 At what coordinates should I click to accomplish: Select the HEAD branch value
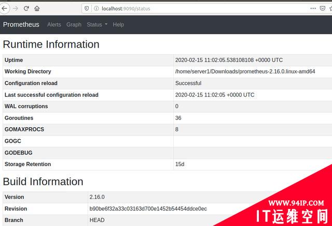pos(97,220)
